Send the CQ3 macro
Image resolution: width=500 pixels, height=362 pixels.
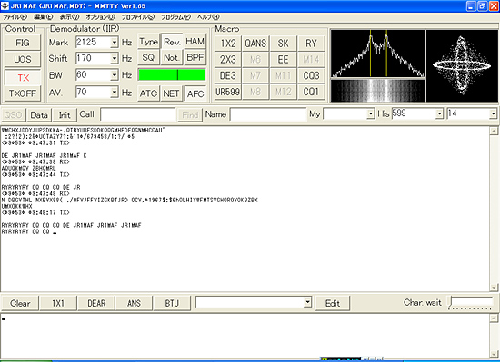coord(311,75)
